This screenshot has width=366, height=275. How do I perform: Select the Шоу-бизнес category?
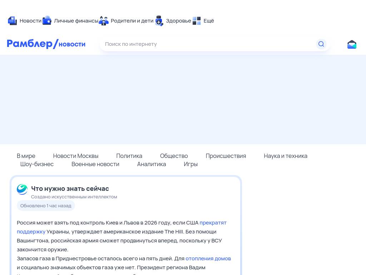point(37,164)
